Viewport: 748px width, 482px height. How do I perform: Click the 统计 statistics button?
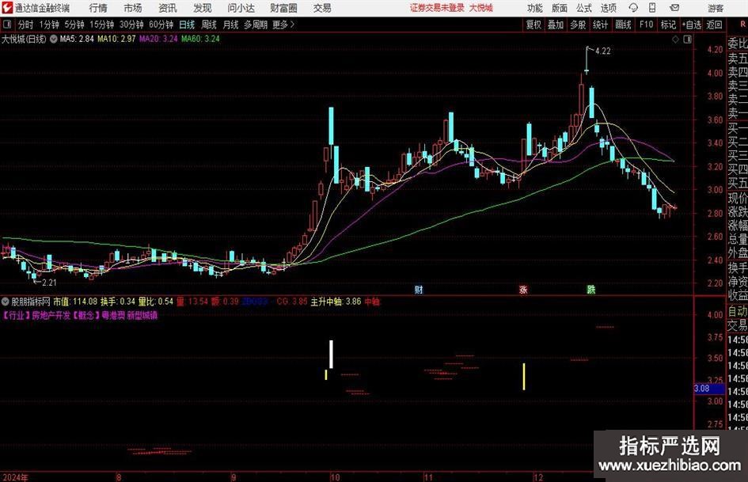click(x=601, y=25)
